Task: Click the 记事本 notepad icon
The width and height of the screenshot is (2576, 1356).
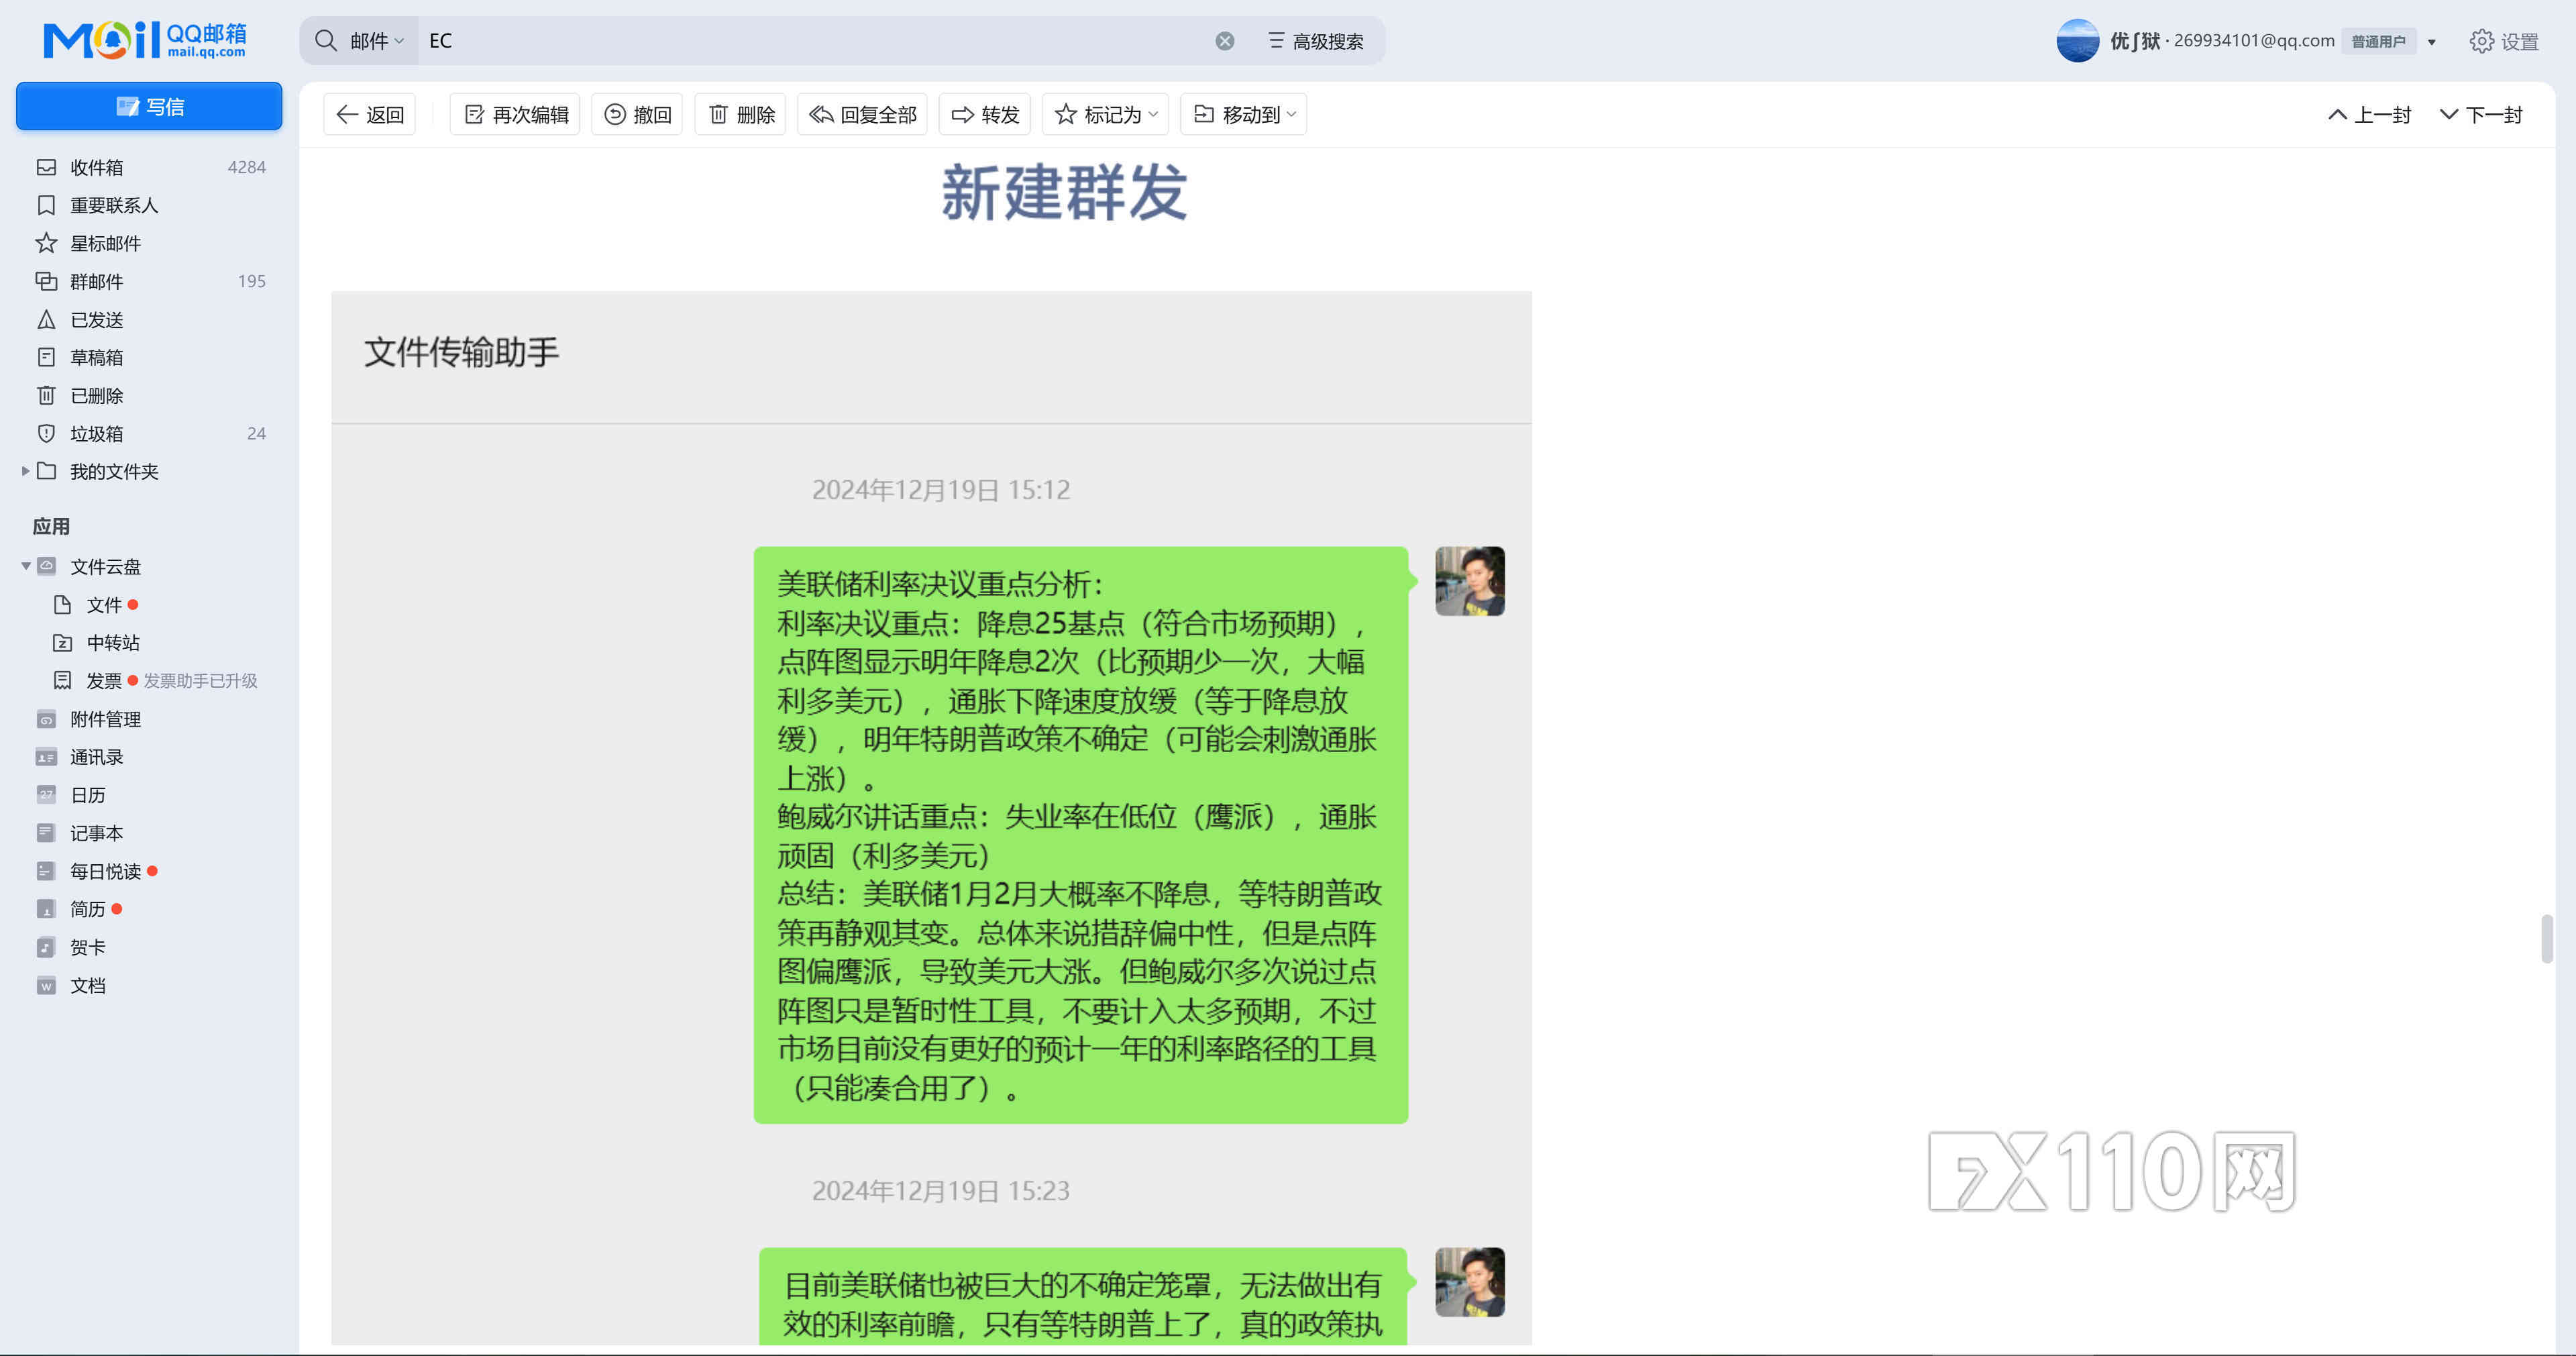Action: coord(46,833)
